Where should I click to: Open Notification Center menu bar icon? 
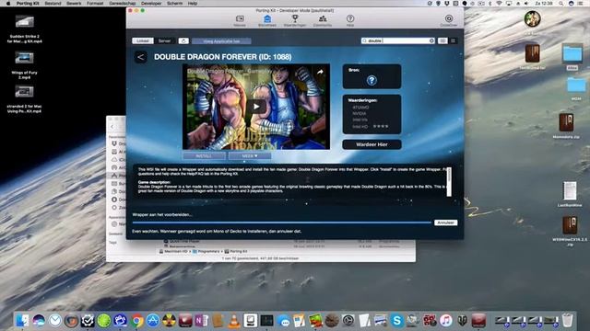click(x=581, y=3)
